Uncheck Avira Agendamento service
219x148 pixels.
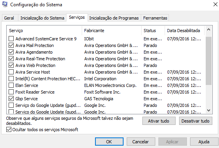point(11,52)
